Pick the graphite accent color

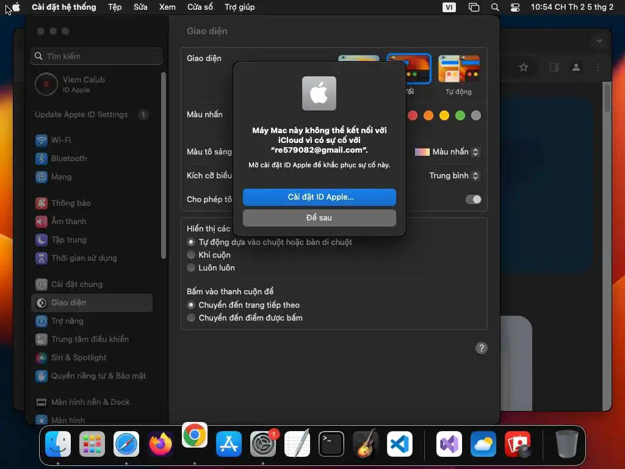coord(476,115)
